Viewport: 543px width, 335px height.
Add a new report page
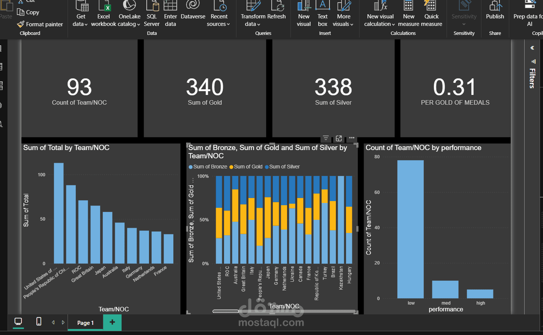click(112, 322)
